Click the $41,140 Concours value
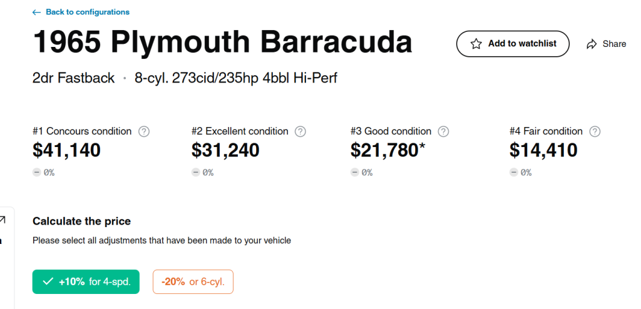 (66, 150)
